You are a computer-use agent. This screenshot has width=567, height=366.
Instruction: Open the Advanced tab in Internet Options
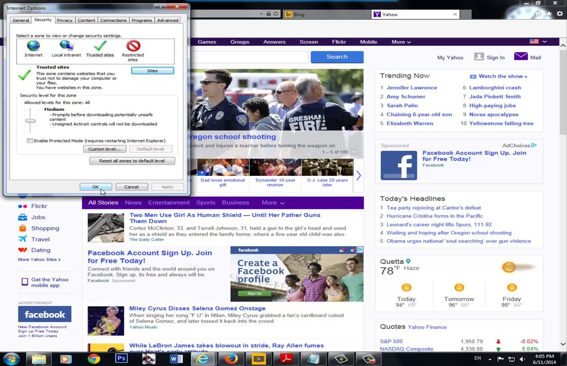(x=167, y=20)
